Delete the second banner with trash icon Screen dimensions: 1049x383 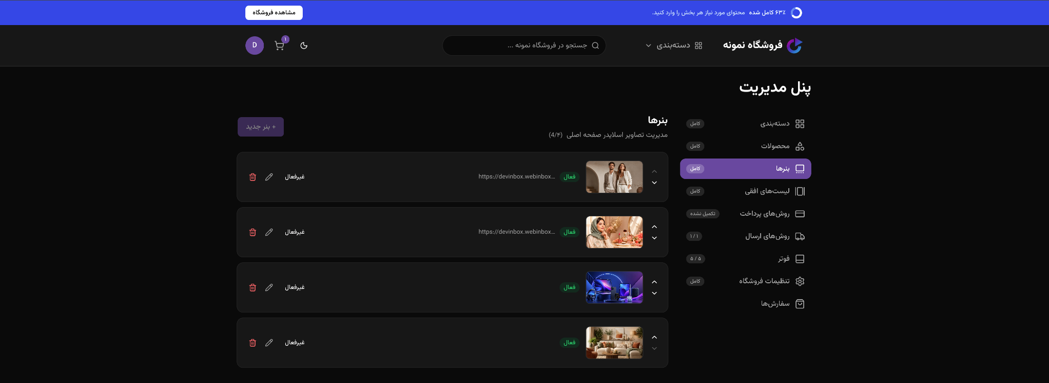[253, 232]
